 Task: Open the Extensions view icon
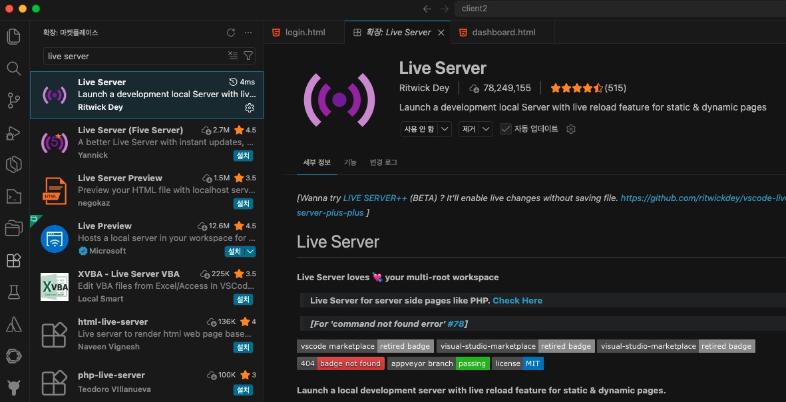coord(13,260)
